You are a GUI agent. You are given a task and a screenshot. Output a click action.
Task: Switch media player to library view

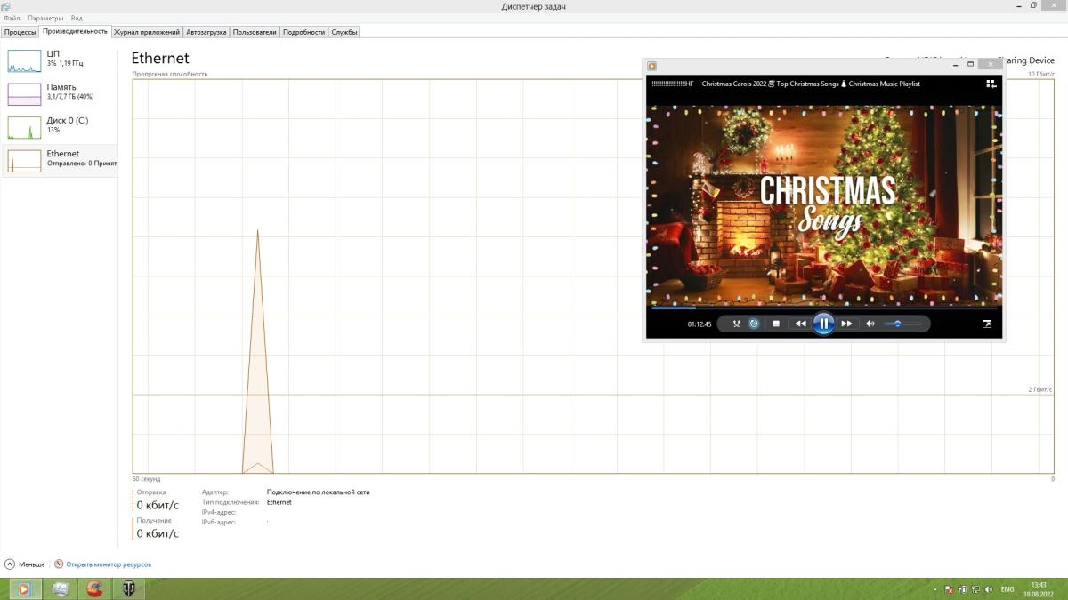[991, 84]
